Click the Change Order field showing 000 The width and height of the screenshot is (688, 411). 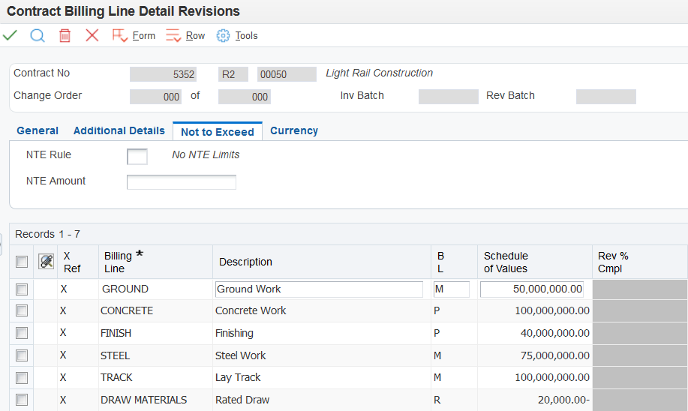pyautogui.click(x=155, y=97)
